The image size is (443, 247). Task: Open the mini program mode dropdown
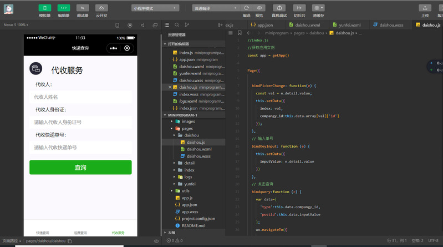tap(155, 8)
